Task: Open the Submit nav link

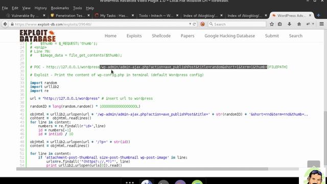Action: (x=272, y=36)
